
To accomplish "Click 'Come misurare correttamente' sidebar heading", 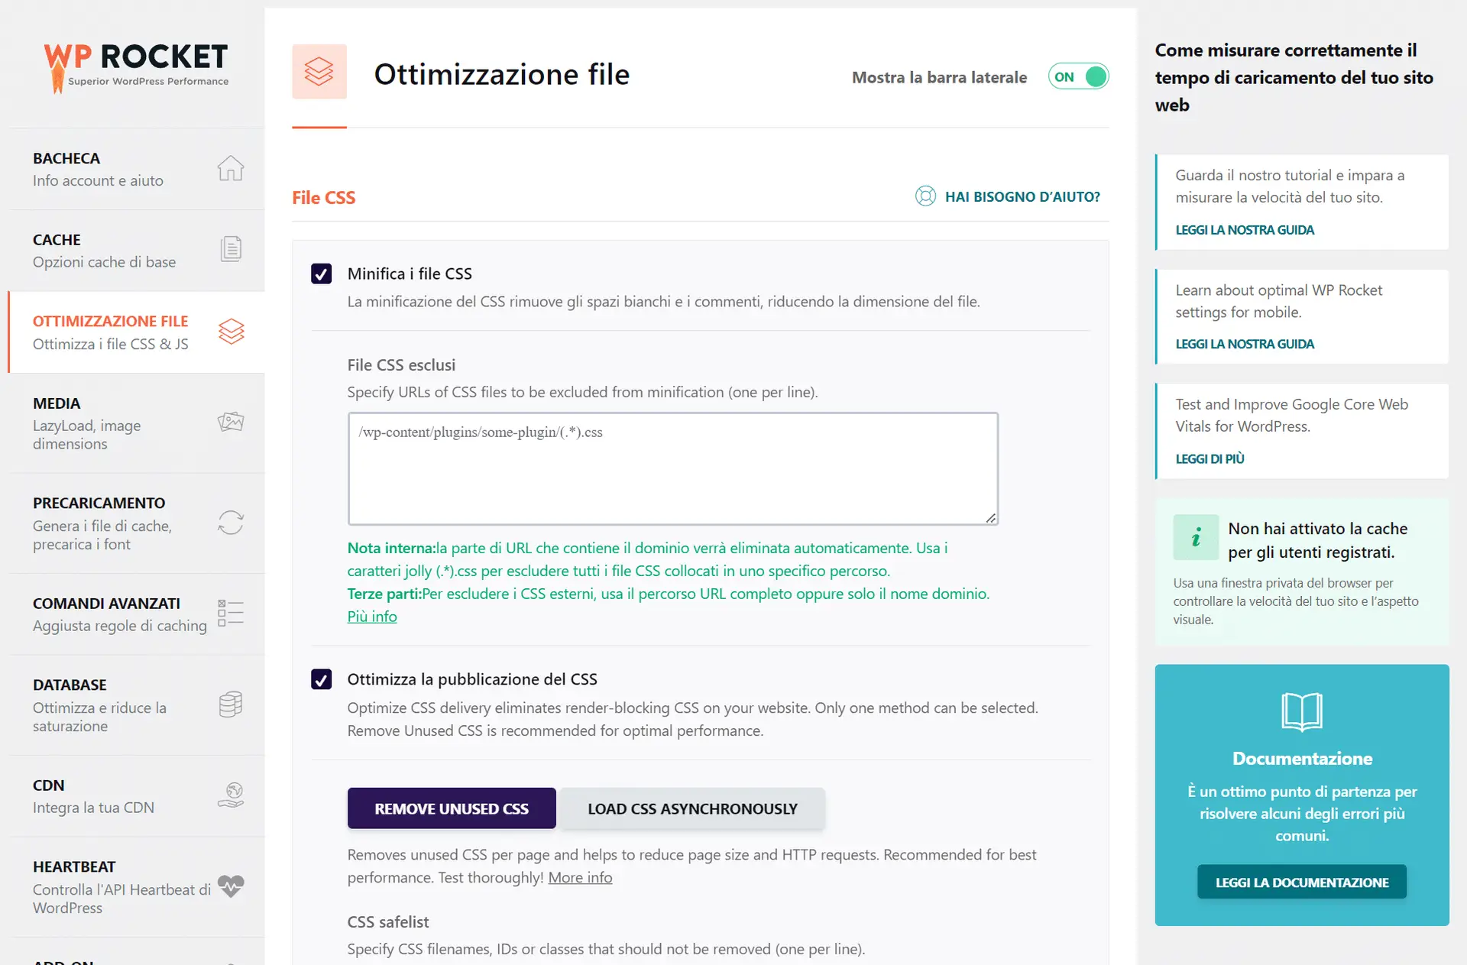I will point(1294,77).
